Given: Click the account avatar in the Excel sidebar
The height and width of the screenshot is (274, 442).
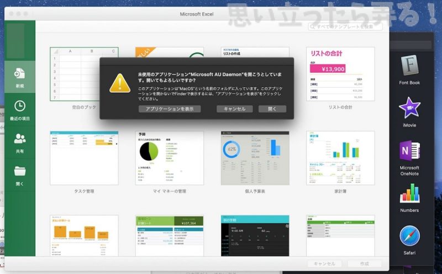Looking at the screenshot, I should (x=16, y=41).
